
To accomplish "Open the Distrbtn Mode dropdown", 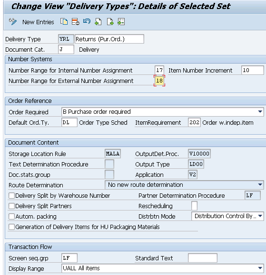I will click(x=260, y=216).
